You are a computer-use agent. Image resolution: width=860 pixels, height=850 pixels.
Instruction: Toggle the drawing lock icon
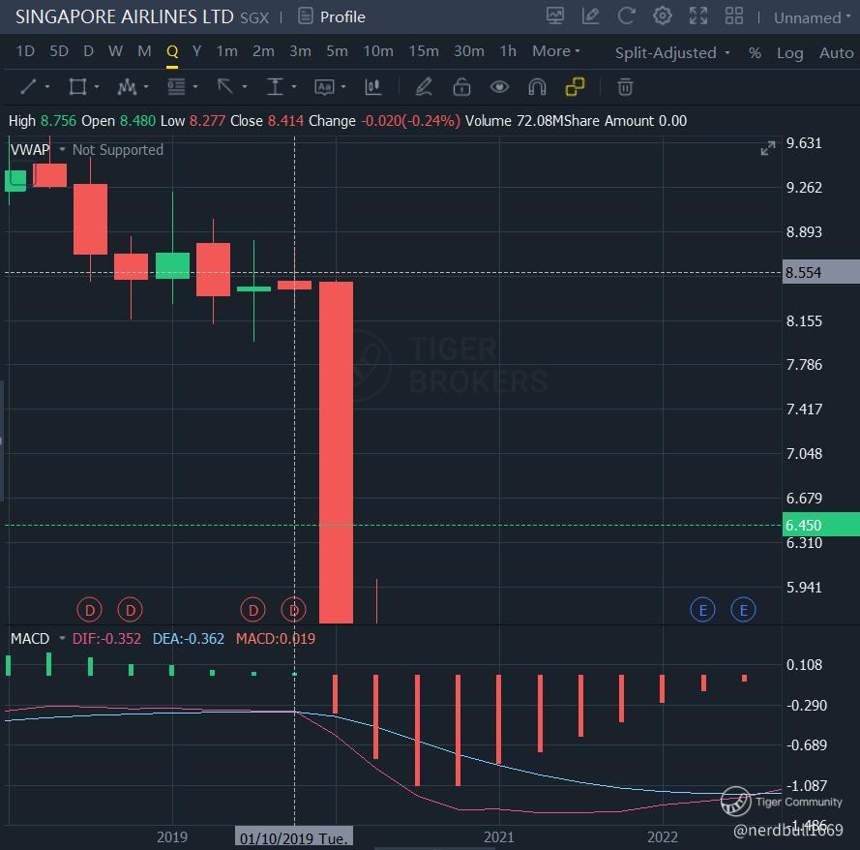pyautogui.click(x=461, y=87)
